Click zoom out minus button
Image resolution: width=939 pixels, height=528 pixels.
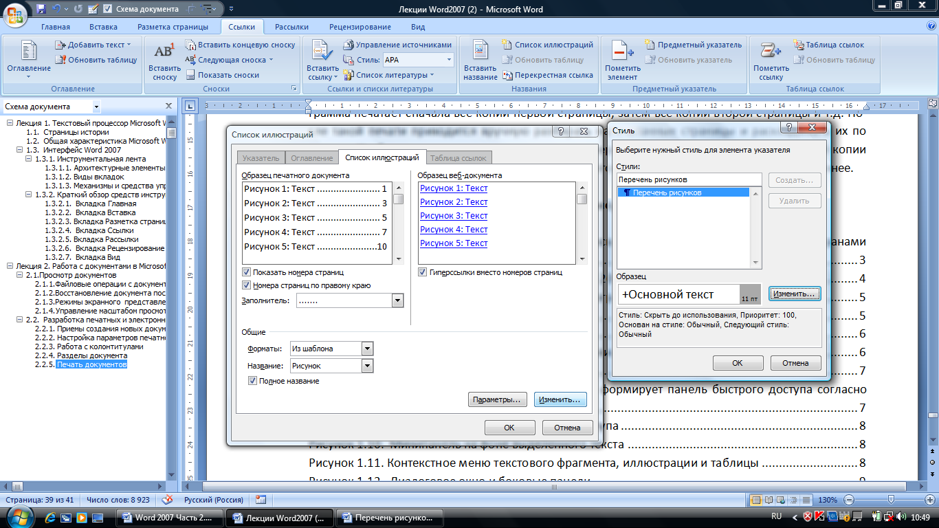pos(850,500)
